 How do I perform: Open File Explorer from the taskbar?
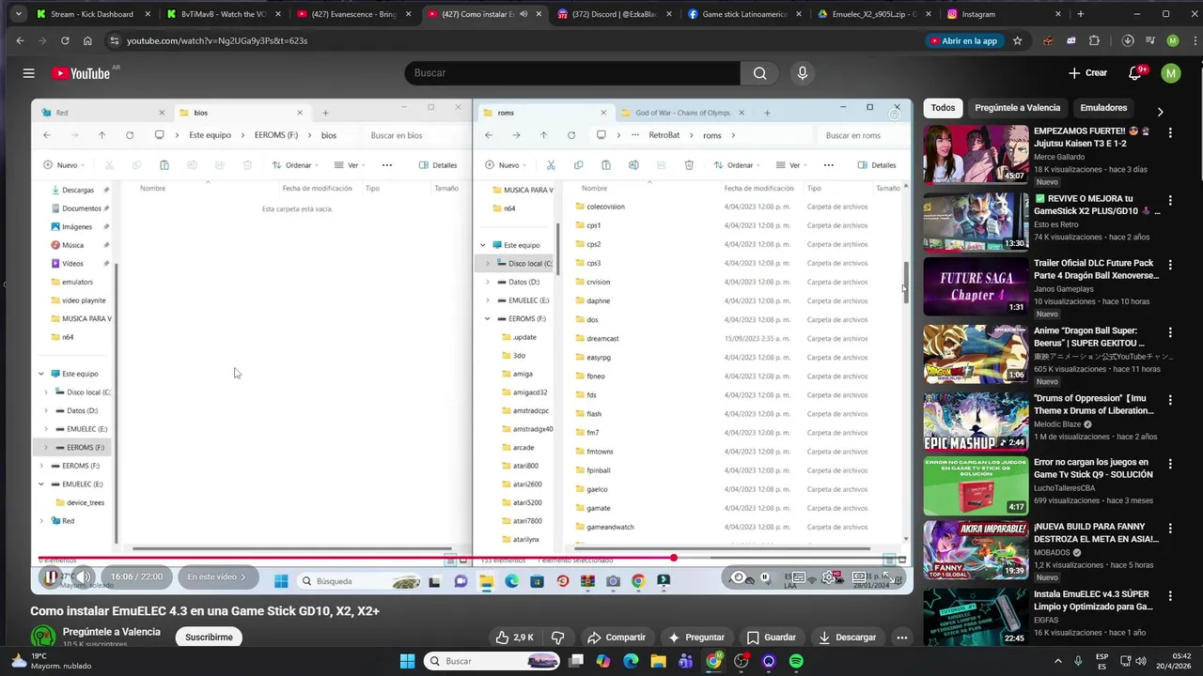(x=658, y=661)
